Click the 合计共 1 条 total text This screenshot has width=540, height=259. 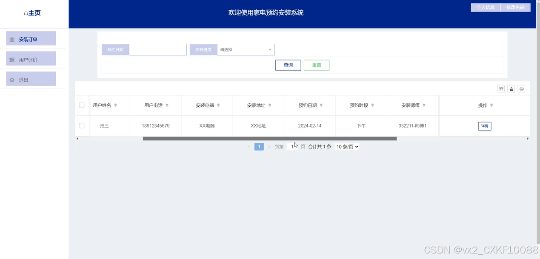coord(320,147)
